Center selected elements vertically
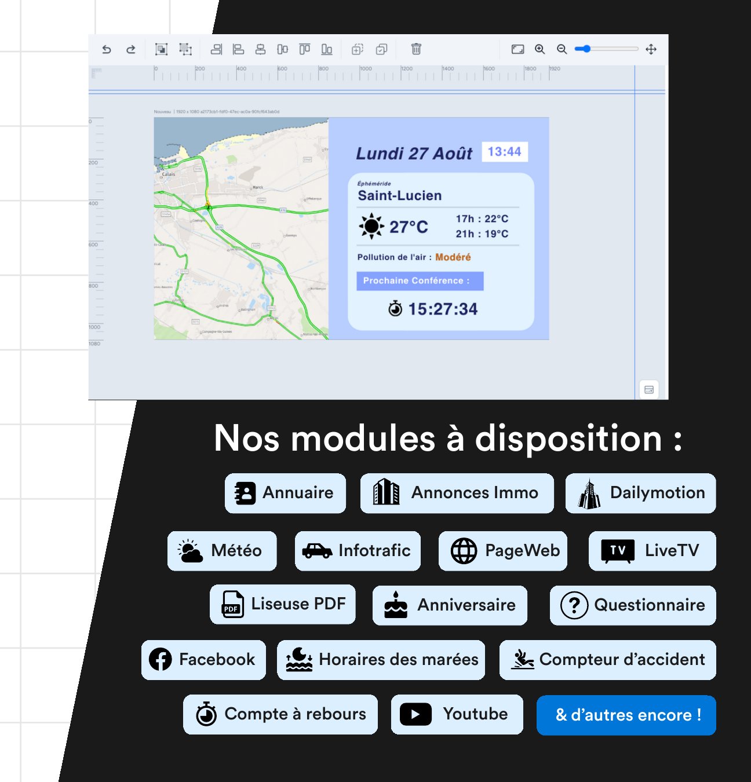 [282, 49]
